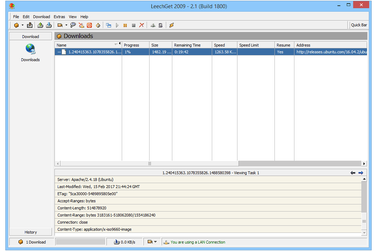Viewport: 377px width, 251px height.
Task: Go to next task with right arrow
Action: [361, 173]
